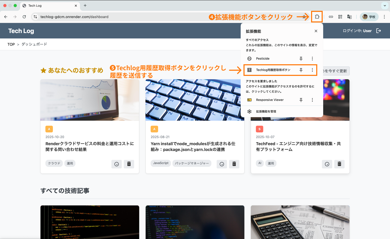Open the Google Translate toolbar icon

(349, 17)
